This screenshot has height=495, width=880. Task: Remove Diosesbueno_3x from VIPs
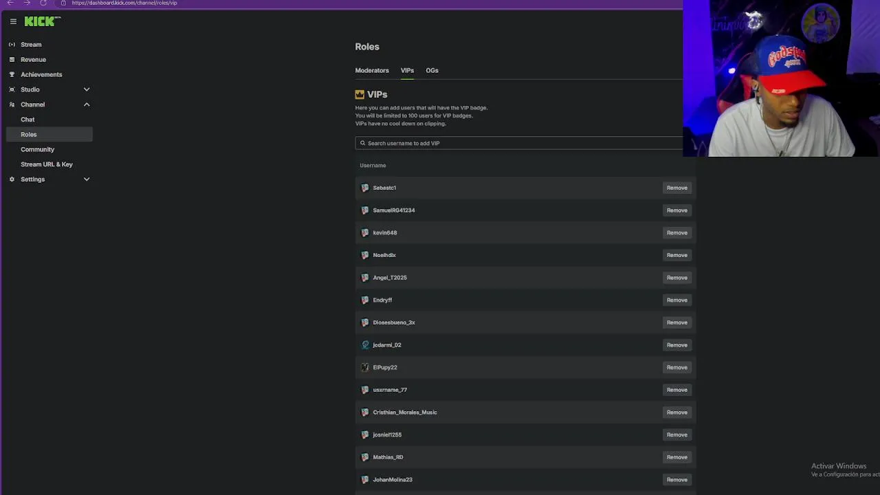(676, 322)
